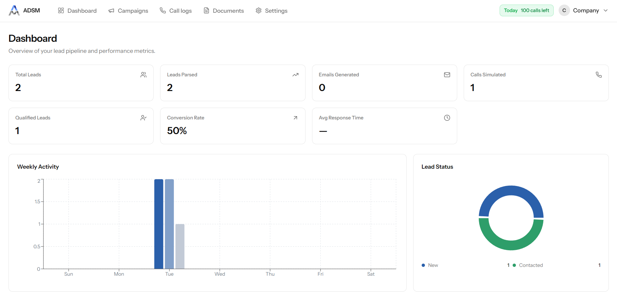Click the people icon on Total Leads card
617x292 pixels.
143,75
